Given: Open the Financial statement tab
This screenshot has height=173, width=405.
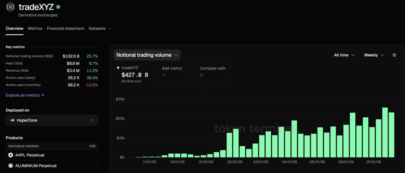Looking at the screenshot, I should click(x=65, y=28).
